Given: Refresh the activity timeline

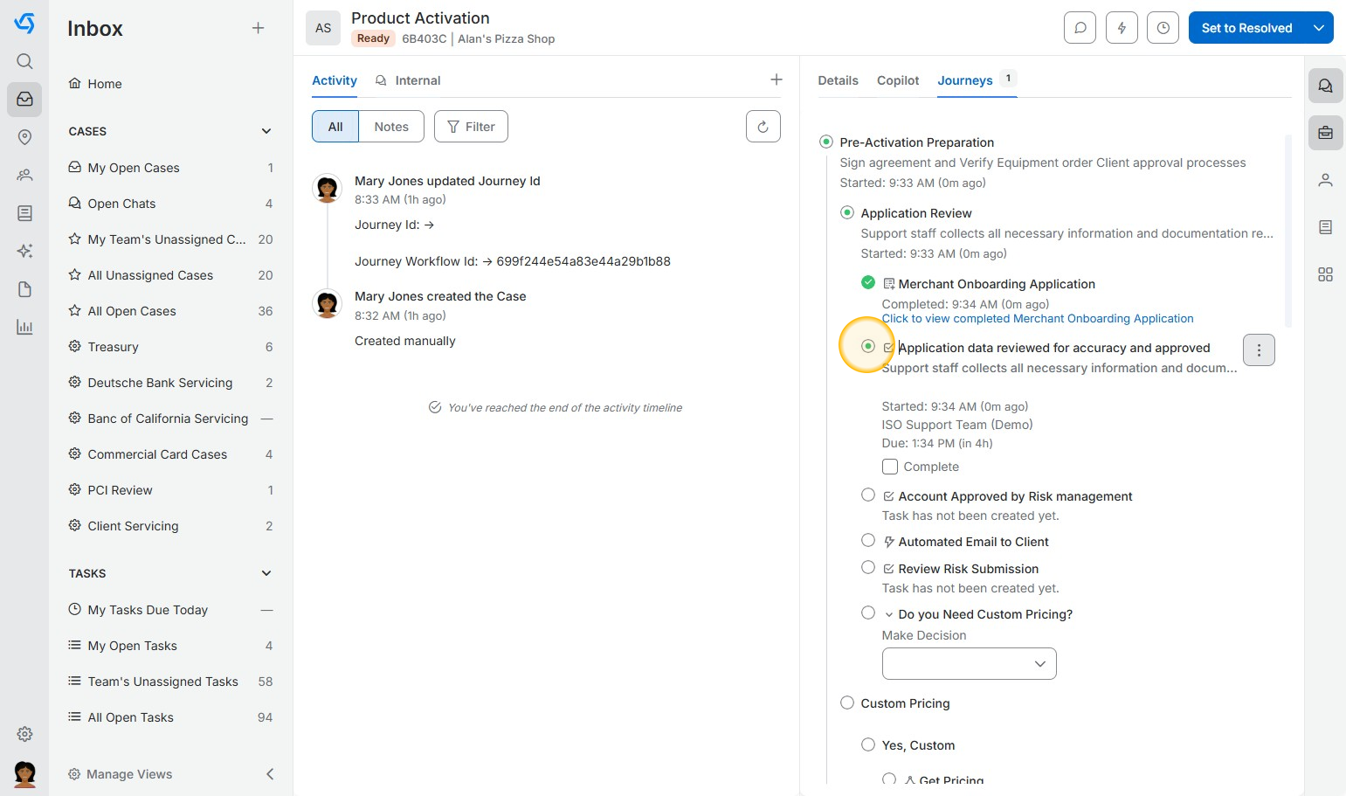Looking at the screenshot, I should (763, 127).
